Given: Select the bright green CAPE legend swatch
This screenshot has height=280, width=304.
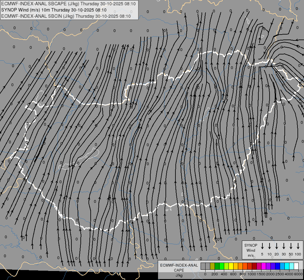Looking at the screenshot, I should (222, 266).
